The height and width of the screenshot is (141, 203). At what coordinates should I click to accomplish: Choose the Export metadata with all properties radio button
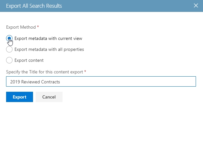coord(9,50)
